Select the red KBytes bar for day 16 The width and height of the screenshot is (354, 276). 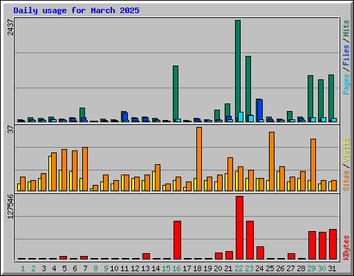coord(177,240)
